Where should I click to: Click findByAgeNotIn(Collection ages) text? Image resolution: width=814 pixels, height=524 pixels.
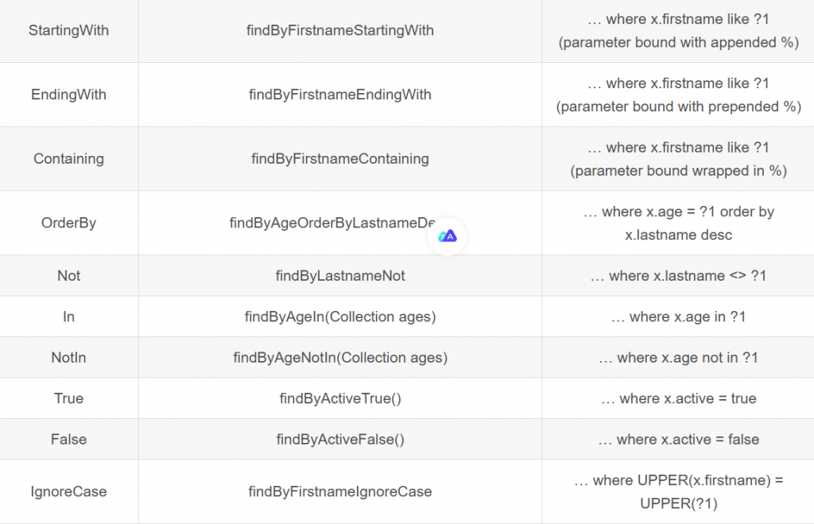[x=340, y=358]
